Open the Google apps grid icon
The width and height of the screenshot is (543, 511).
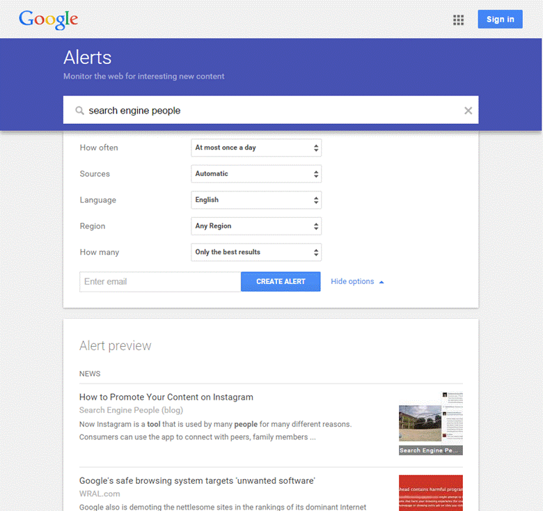(x=458, y=19)
